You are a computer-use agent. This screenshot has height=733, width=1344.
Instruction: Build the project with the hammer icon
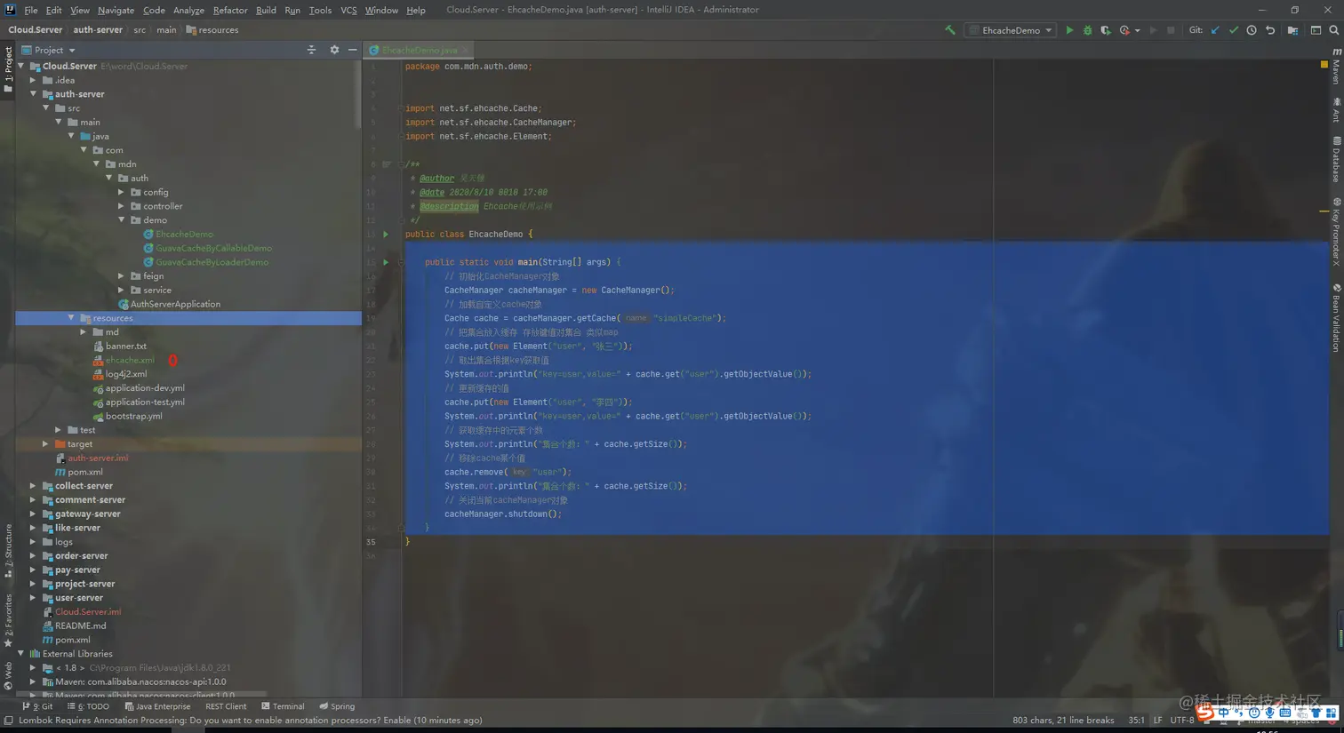(x=950, y=30)
